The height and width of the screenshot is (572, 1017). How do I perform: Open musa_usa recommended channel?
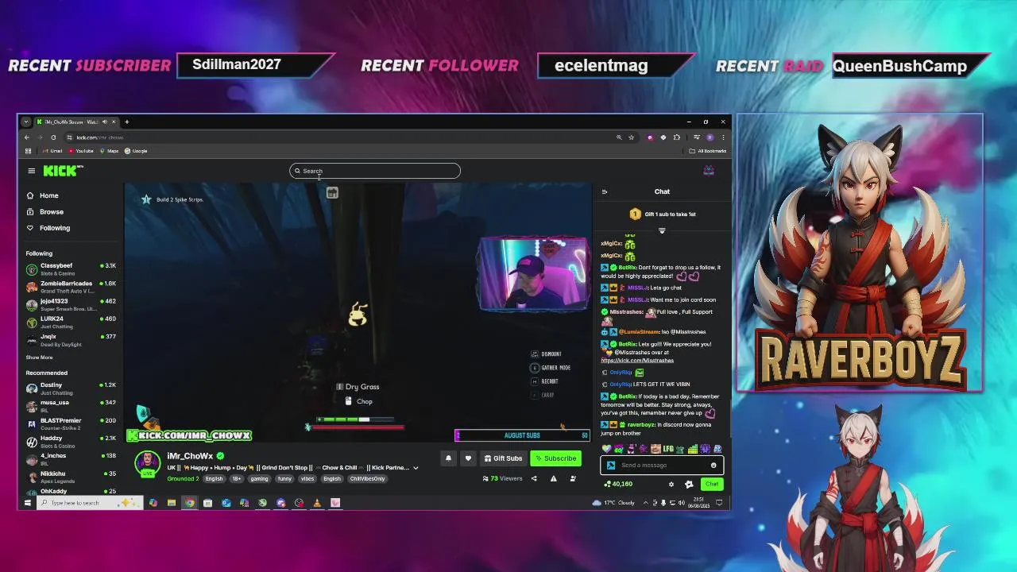pyautogui.click(x=71, y=406)
